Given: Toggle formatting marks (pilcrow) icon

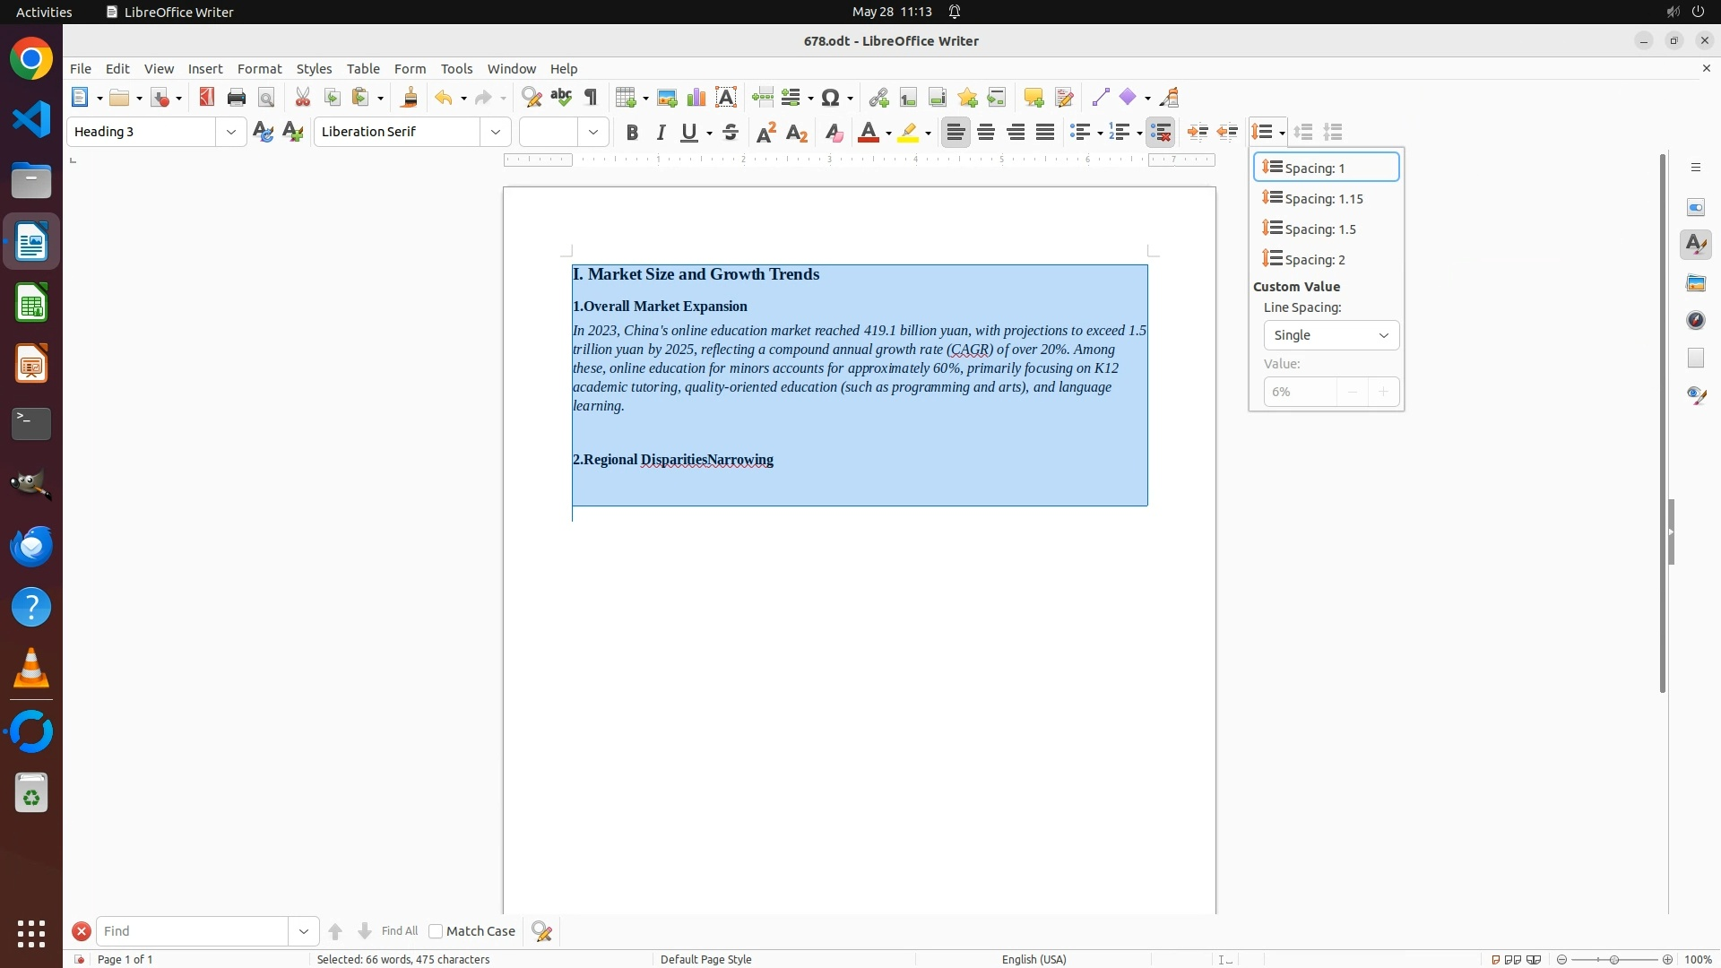Looking at the screenshot, I should [x=591, y=98].
